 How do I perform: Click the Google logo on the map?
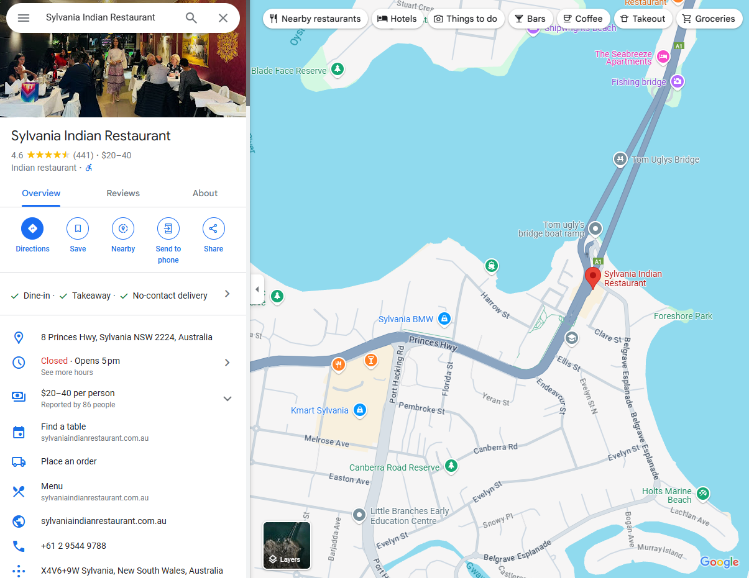[719, 562]
